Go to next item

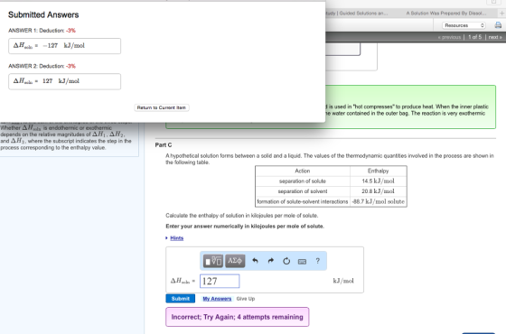click(x=495, y=37)
